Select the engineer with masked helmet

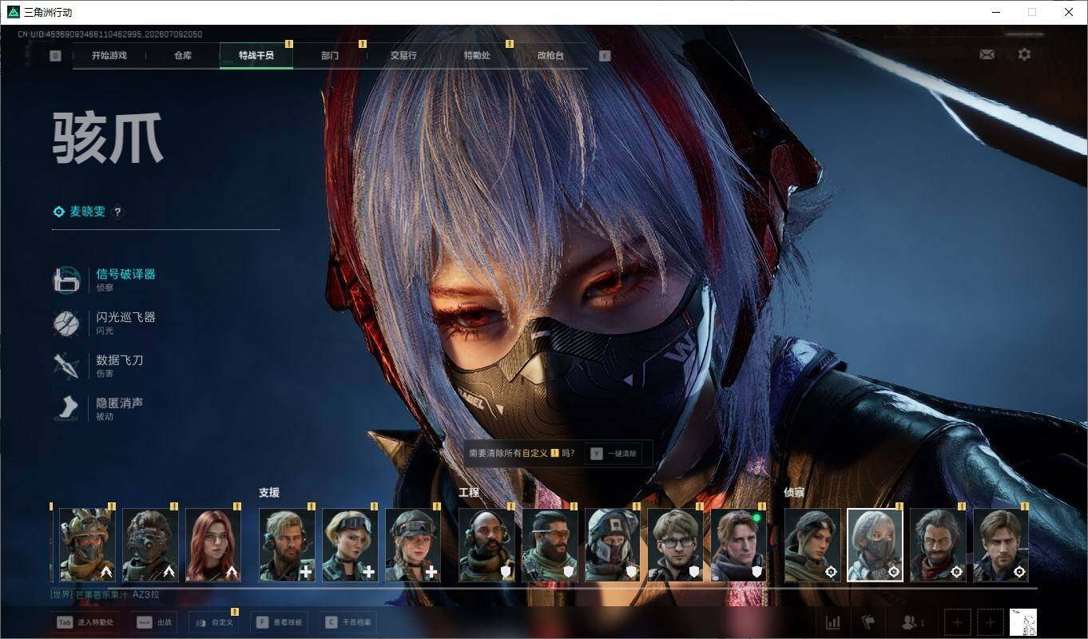tap(613, 546)
